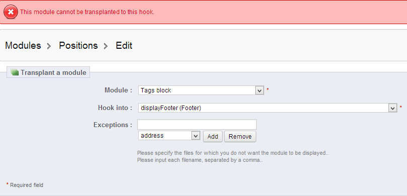This screenshot has height=196, width=407.
Task: Open the address exceptions dropdown
Action: pyautogui.click(x=169, y=136)
